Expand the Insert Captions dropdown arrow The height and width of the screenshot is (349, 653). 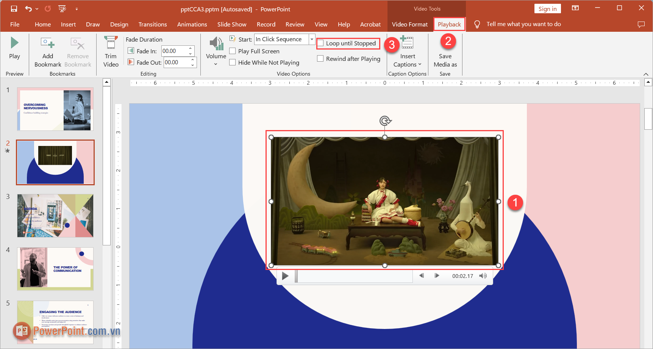tap(420, 64)
